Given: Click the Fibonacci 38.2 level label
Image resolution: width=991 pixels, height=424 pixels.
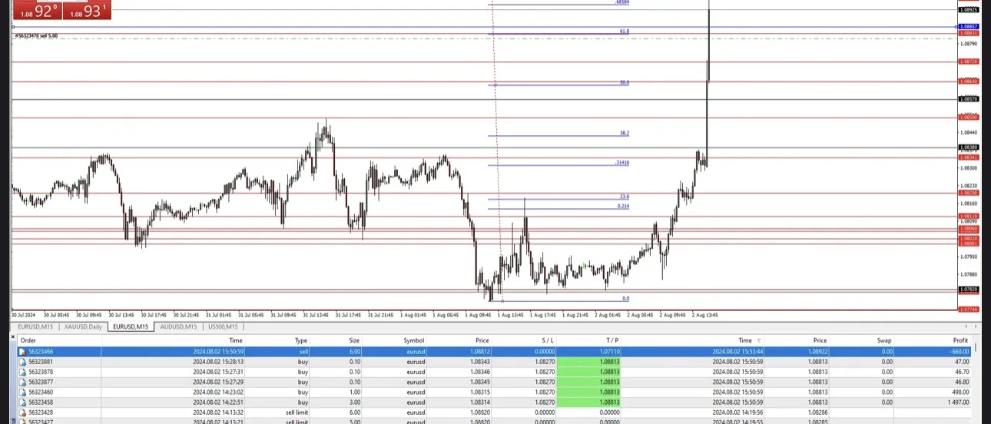Looking at the screenshot, I should (624, 133).
